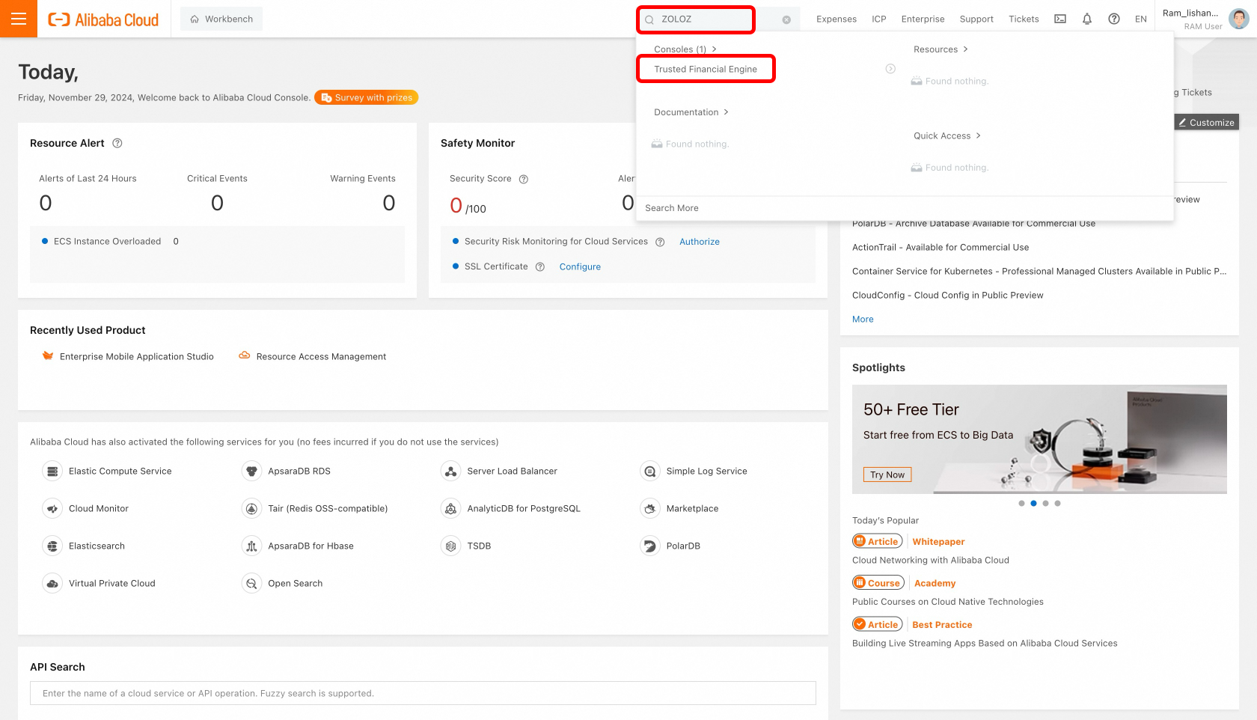Open Open Search service
The height and width of the screenshot is (720, 1257).
point(282,584)
